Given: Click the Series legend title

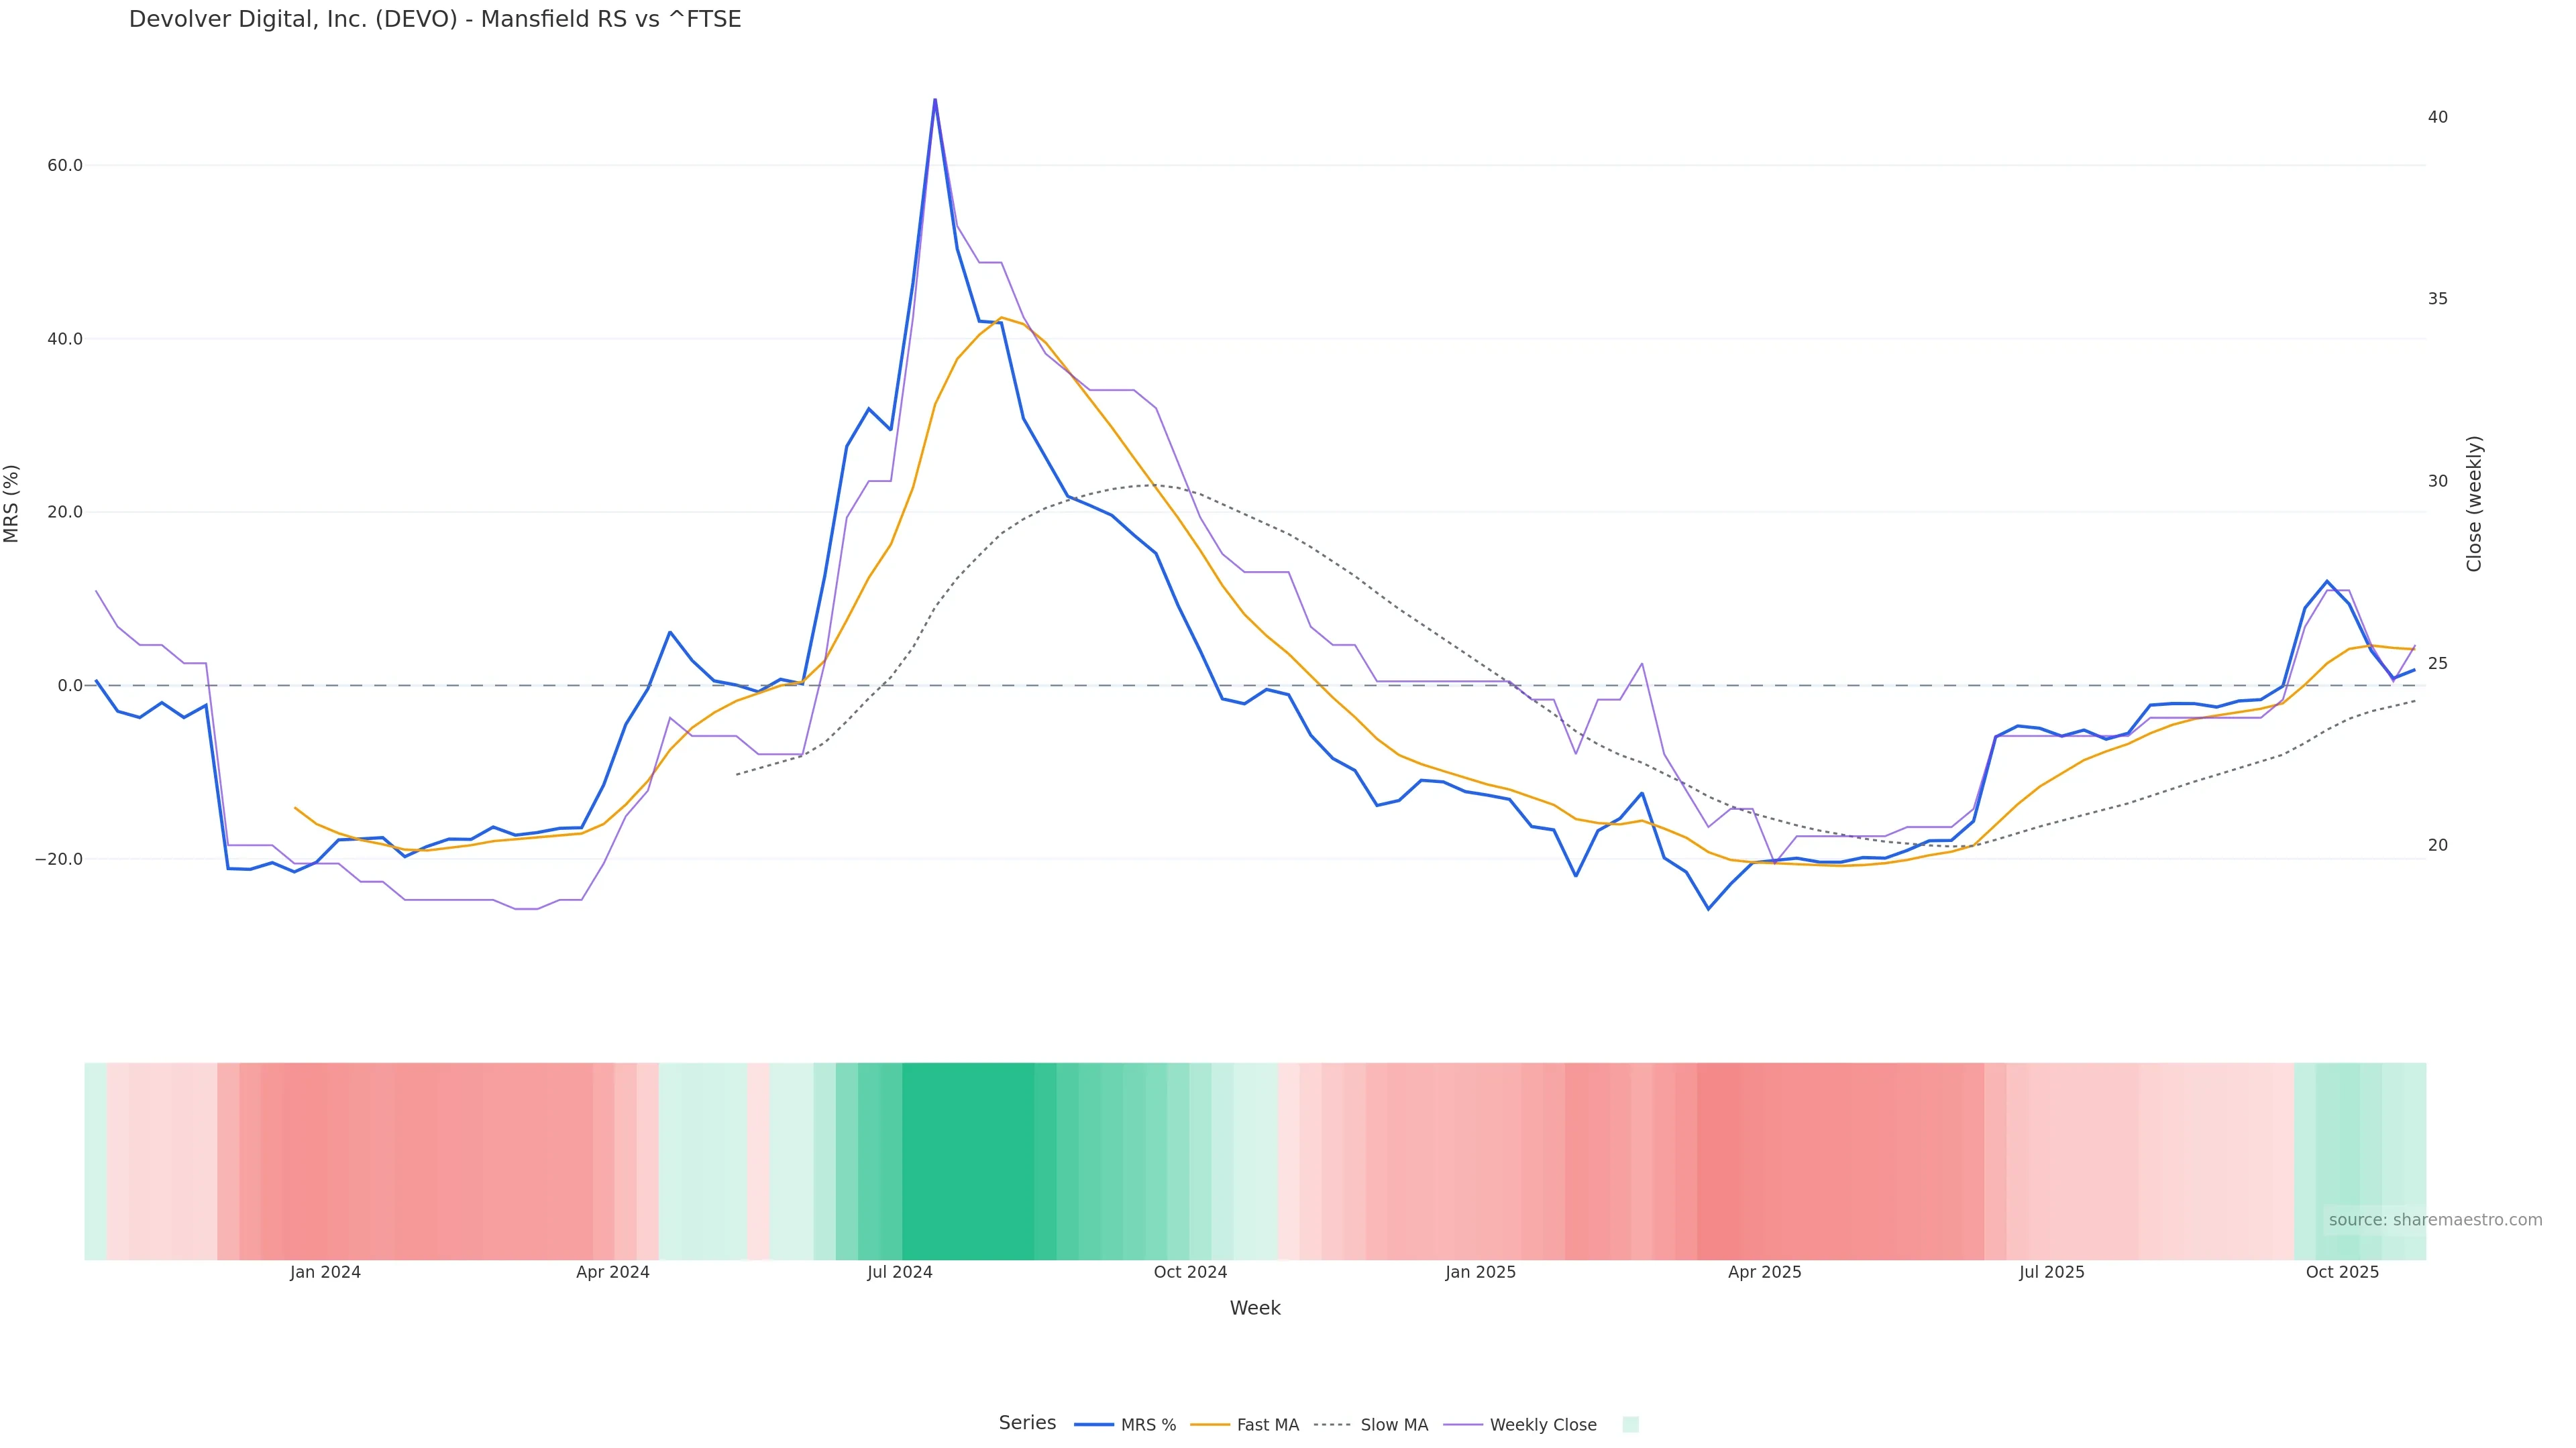Looking at the screenshot, I should click(1027, 1423).
